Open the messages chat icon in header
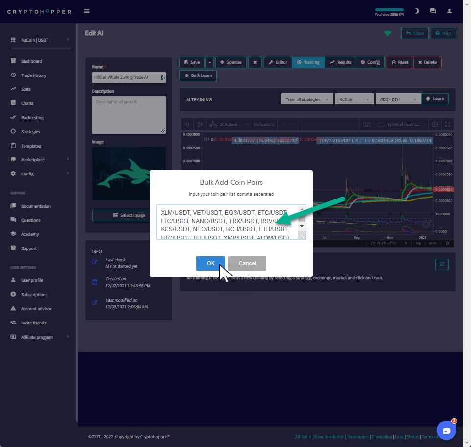The width and height of the screenshot is (471, 447). tap(433, 11)
